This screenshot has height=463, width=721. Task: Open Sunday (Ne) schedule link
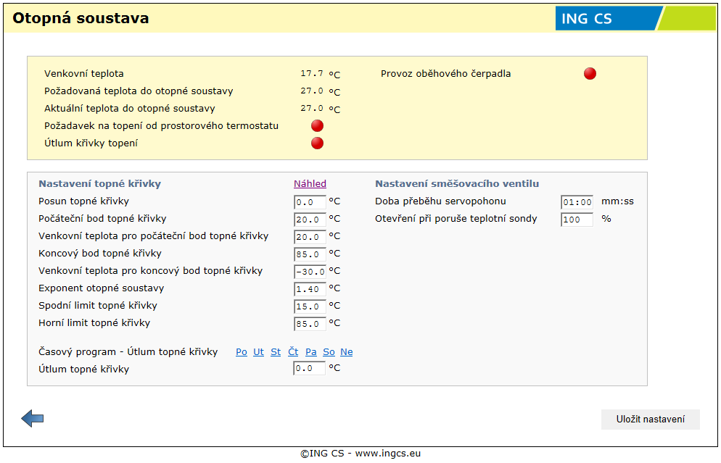point(346,352)
